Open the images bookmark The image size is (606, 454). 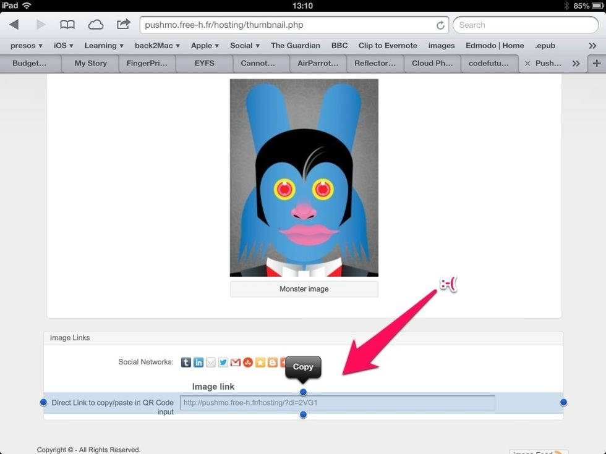442,46
